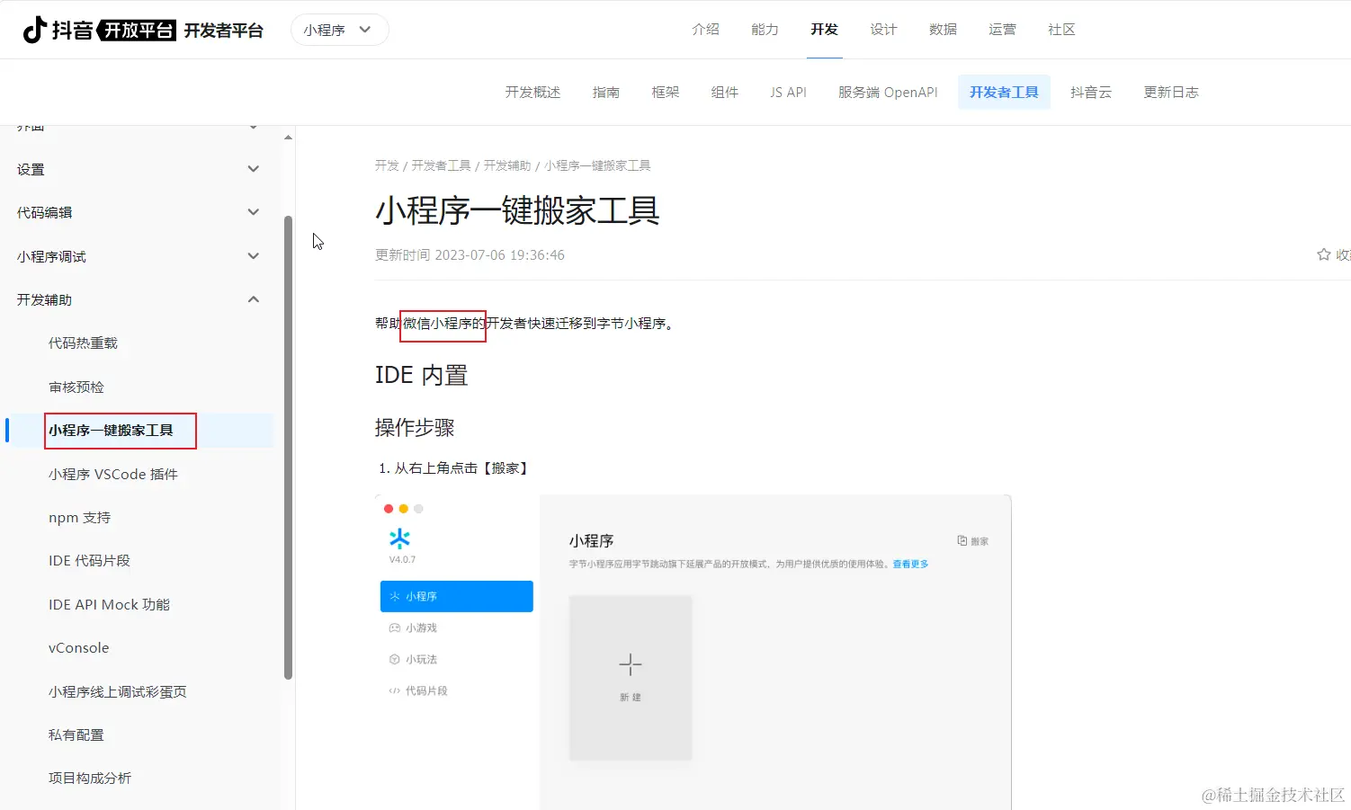1351x810 pixels.
Task: Open 代码热重载 in the sidebar
Action: [83, 343]
